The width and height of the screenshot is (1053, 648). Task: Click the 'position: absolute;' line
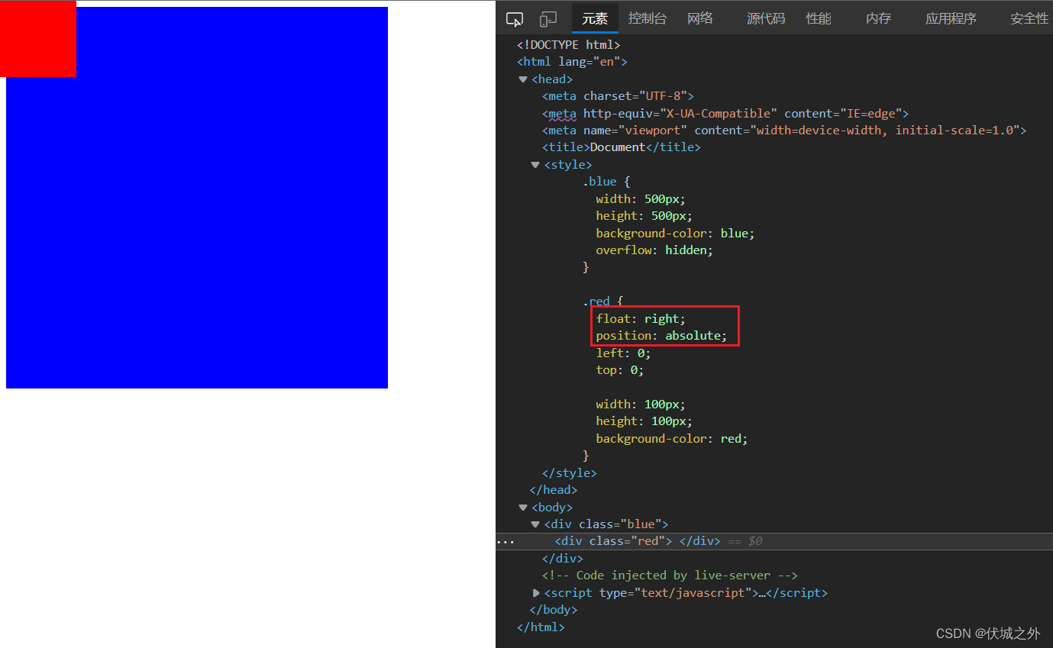tap(662, 336)
